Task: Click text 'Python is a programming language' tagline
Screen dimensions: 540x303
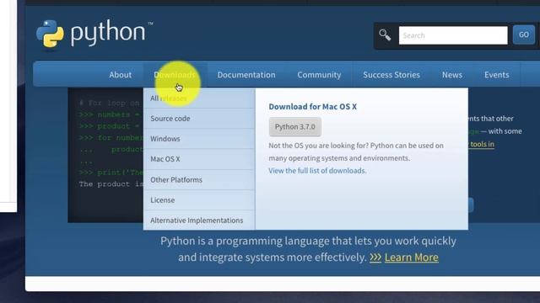Action: point(245,242)
